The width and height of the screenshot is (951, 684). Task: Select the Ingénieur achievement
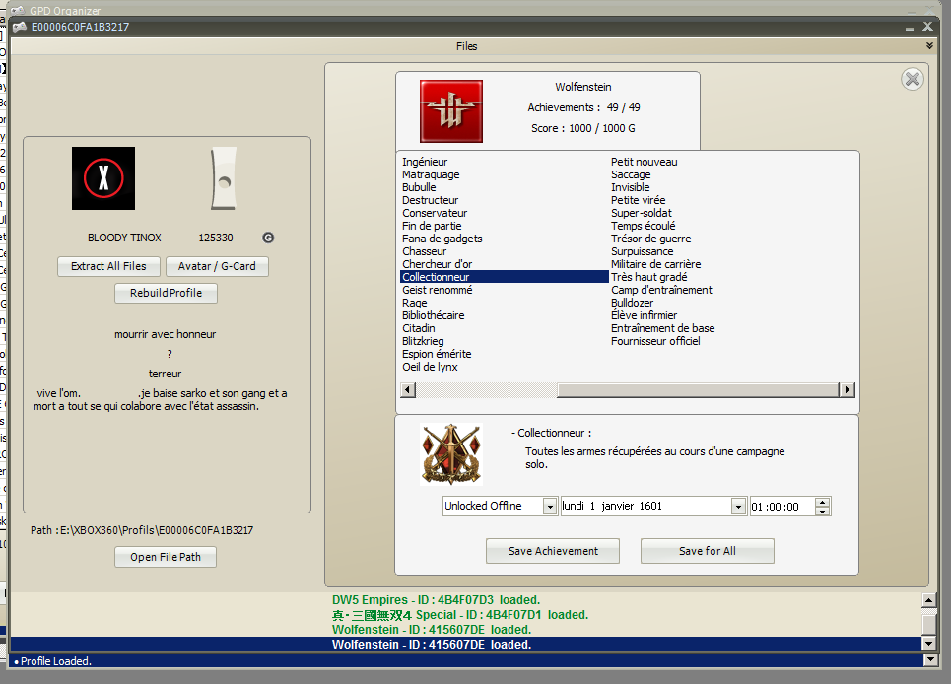(425, 162)
